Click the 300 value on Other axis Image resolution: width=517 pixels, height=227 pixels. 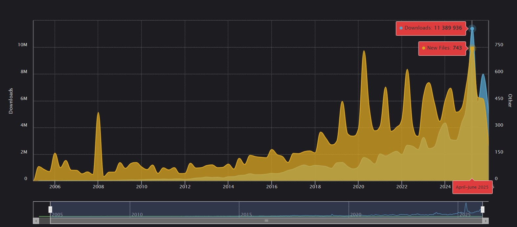(x=499, y=125)
